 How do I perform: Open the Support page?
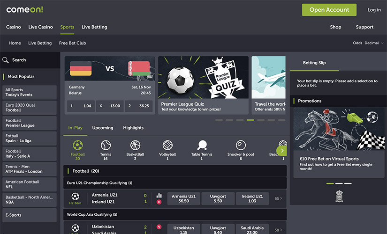coord(364,27)
